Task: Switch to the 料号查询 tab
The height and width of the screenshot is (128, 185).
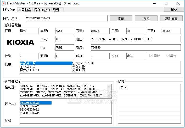Action: (x=9, y=9)
